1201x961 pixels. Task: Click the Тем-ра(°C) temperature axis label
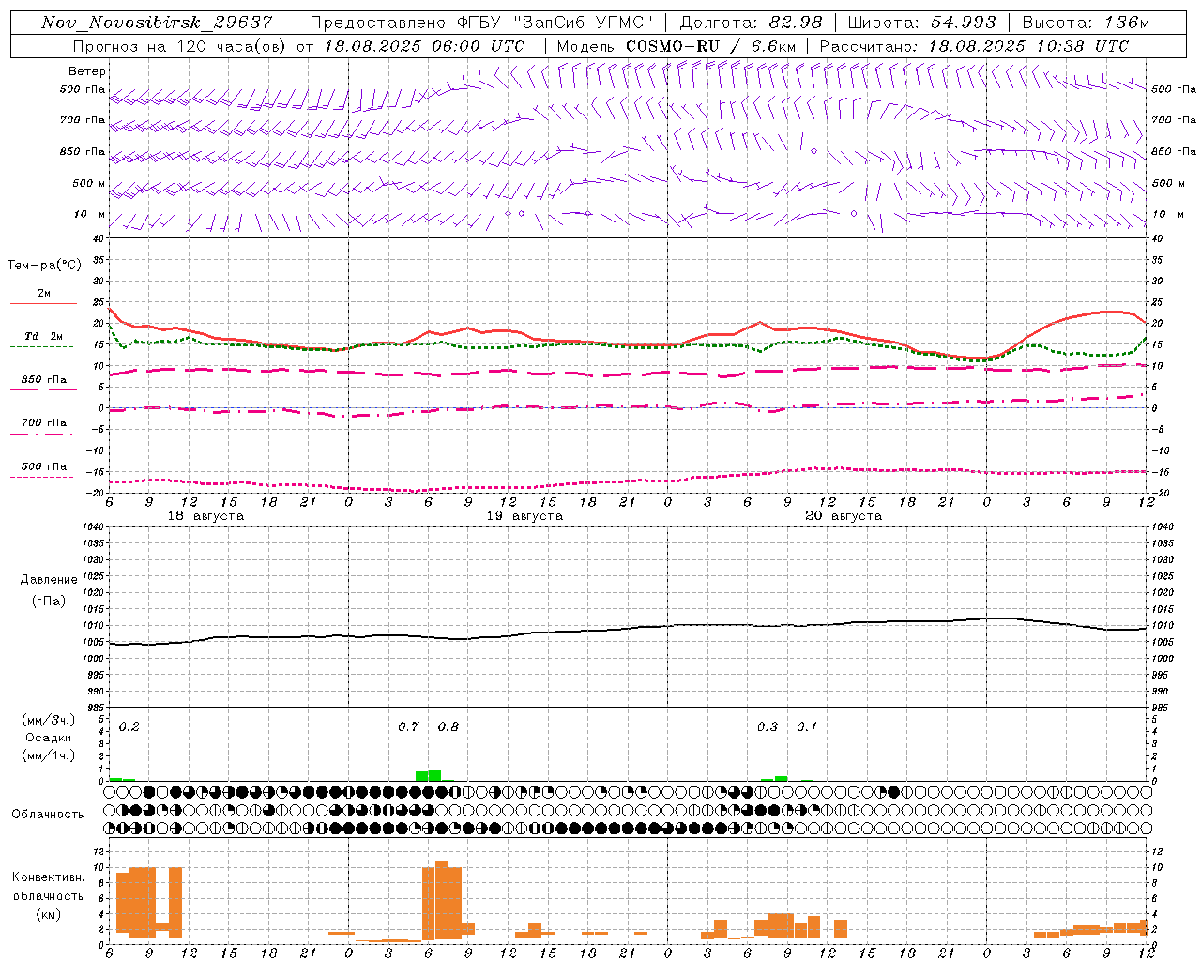point(44,266)
